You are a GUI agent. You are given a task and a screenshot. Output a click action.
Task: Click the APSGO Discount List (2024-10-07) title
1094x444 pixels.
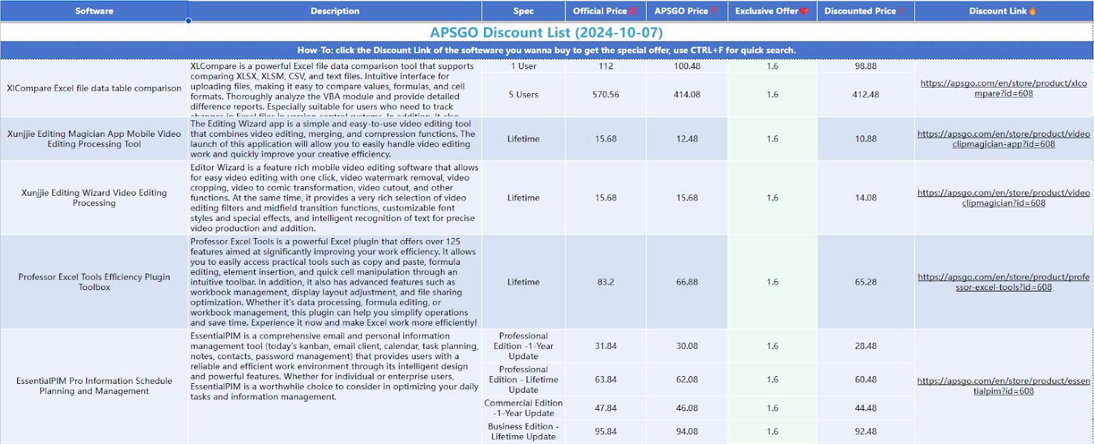pyautogui.click(x=546, y=32)
